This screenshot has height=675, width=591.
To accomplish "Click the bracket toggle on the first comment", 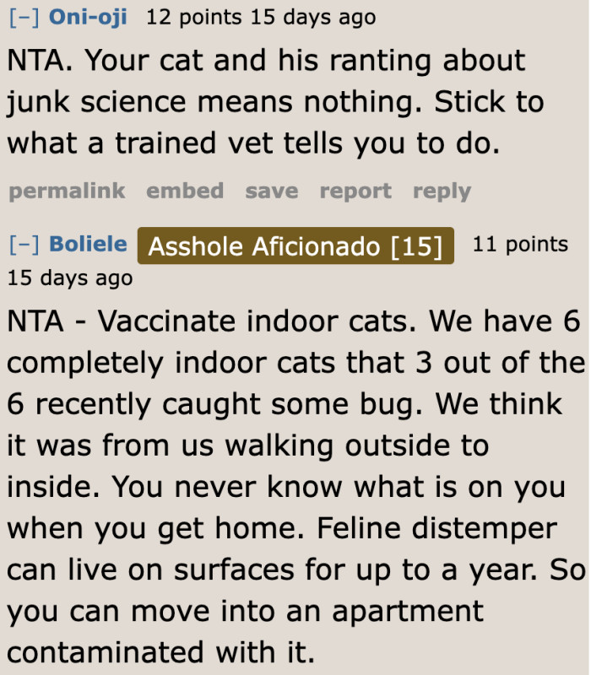I will pos(15,16).
